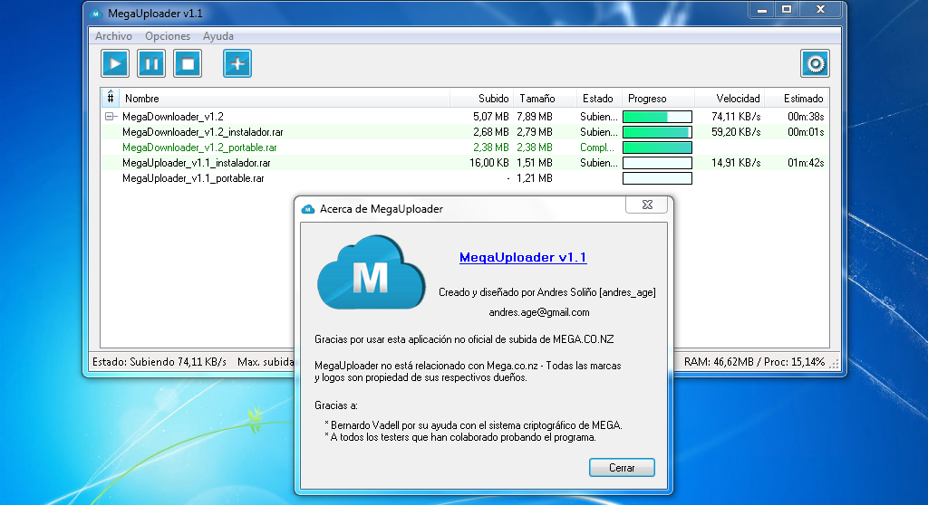Click the RAM and Proc status text
This screenshot has width=928, height=505.
[754, 362]
